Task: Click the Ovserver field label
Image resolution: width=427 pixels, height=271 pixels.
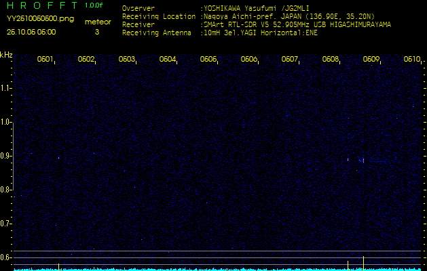Action: coord(138,8)
